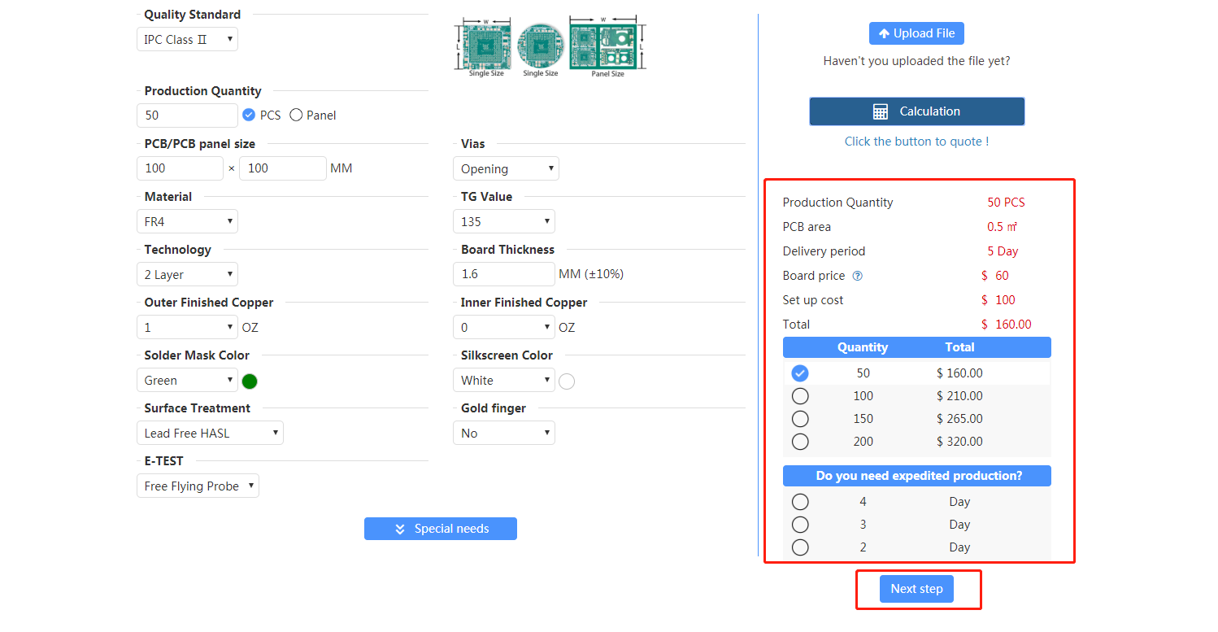Image resolution: width=1218 pixels, height=632 pixels.
Task: Click the Board price help question icon
Action: point(857,277)
